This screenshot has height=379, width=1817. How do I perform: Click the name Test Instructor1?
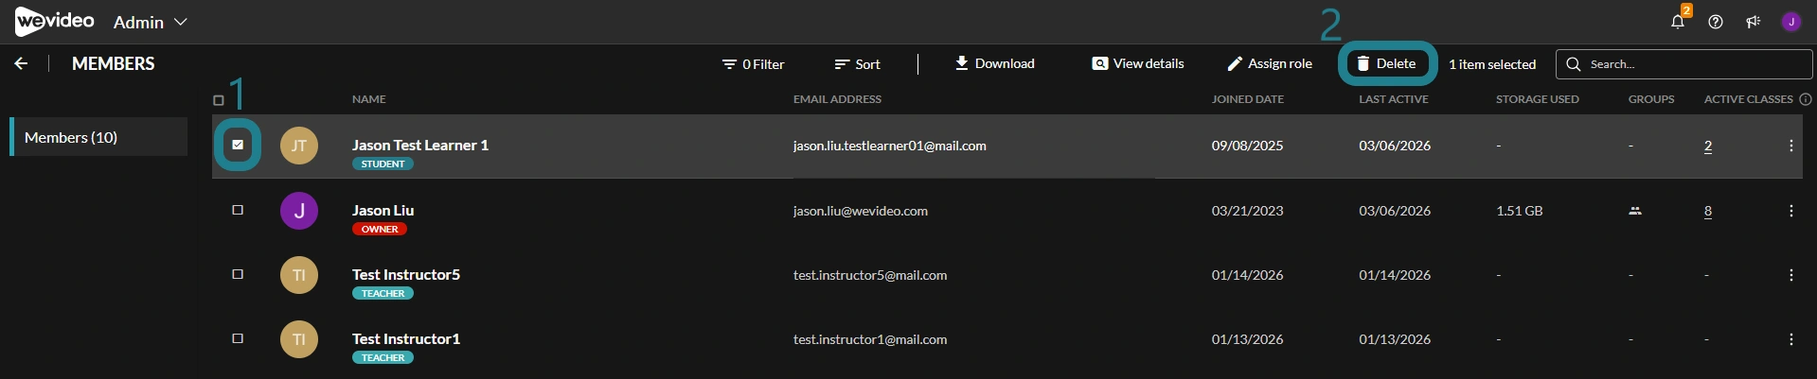pos(406,338)
